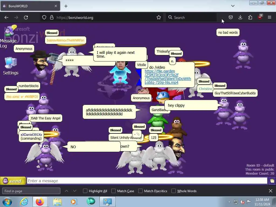276x207 pixels.
Task: Click the numberblocks name tag
Action: pos(29,86)
